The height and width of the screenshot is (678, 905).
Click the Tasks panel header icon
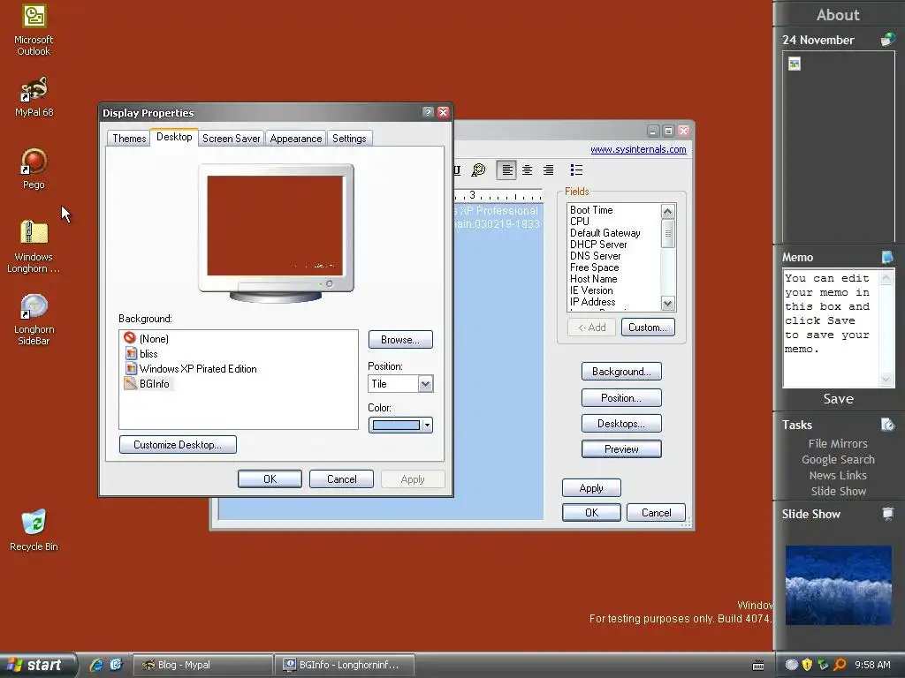pos(887,425)
